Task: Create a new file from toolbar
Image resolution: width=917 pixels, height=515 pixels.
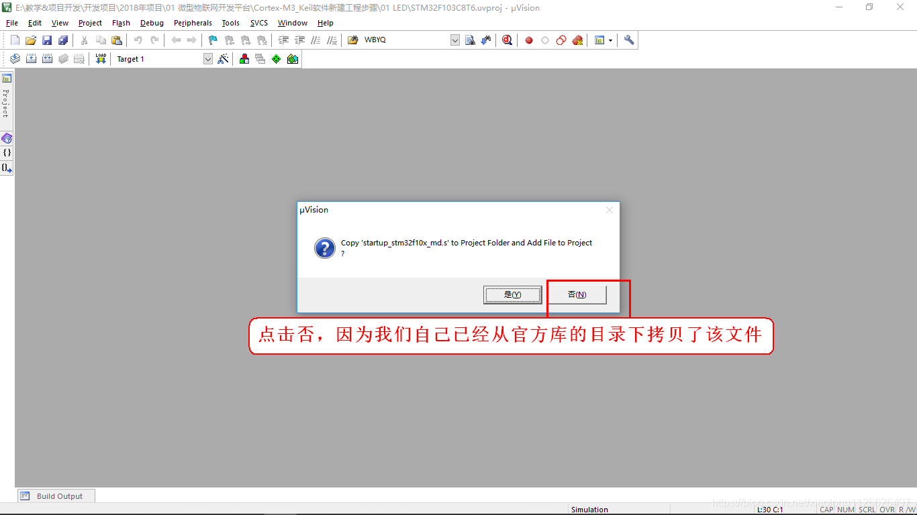Action: coord(15,40)
